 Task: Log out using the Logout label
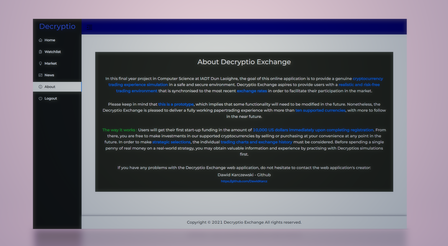pyautogui.click(x=51, y=98)
